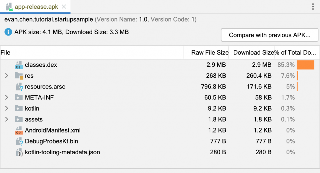
Task: Click the orange classes.dex size bar
Action: (305, 65)
